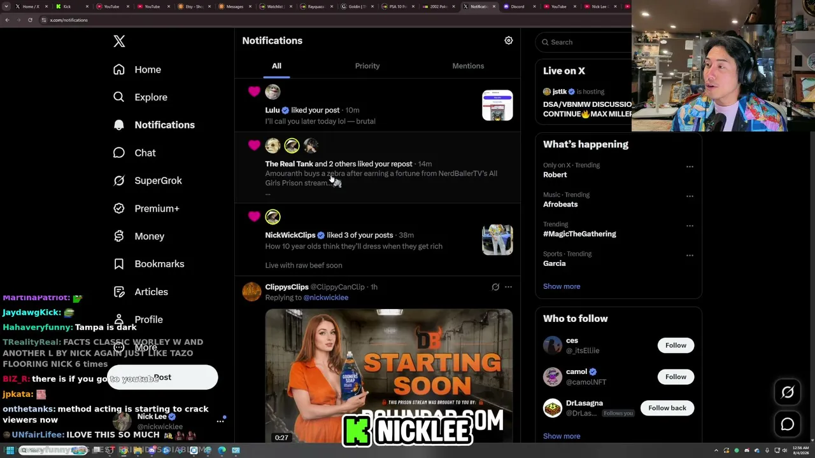Open Lulu's liked post thumbnail

click(497, 106)
